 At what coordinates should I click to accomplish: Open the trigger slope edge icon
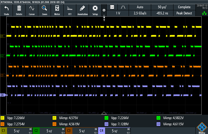(x=123, y=7)
